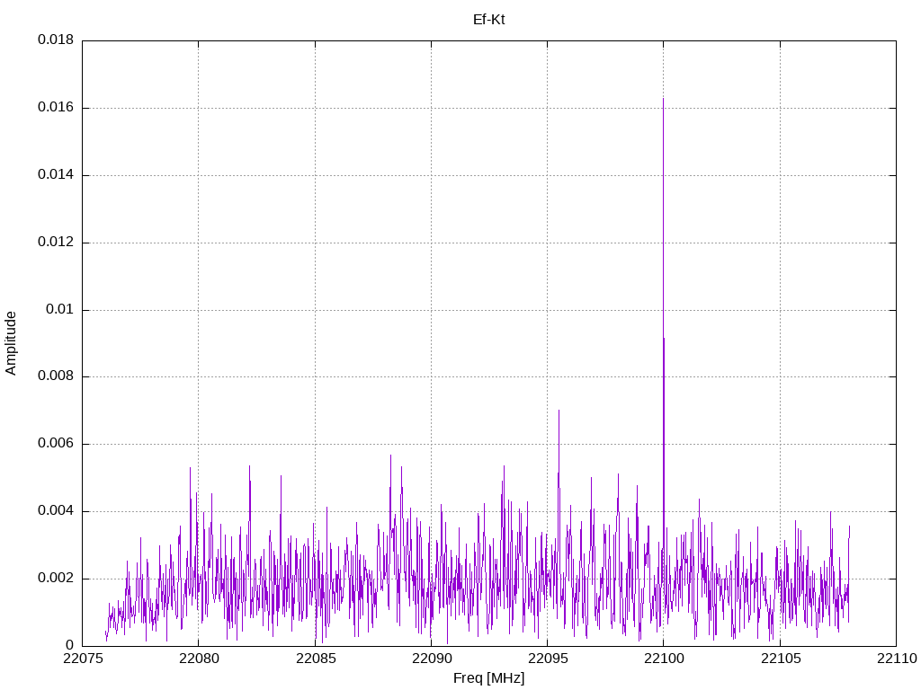Select the 0.016 y-axis tick label
The image size is (921, 690).
coord(55,108)
